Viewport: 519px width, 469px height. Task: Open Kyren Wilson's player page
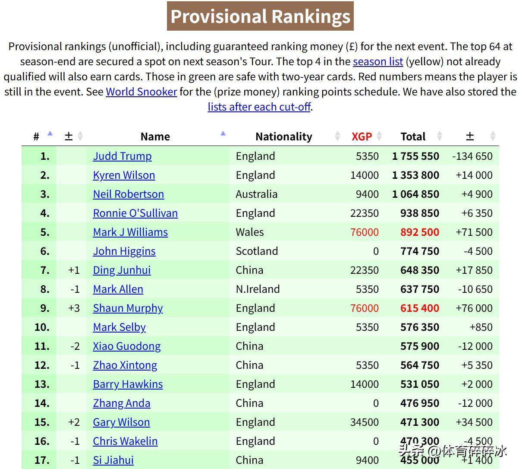click(124, 175)
